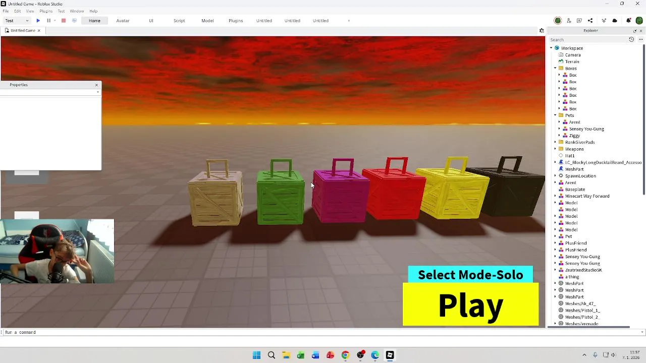This screenshot has height=363, width=646.
Task: Open the Window menu
Action: coord(77,11)
